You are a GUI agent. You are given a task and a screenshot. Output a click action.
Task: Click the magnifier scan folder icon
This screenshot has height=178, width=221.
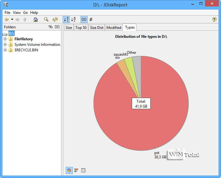point(46,19)
